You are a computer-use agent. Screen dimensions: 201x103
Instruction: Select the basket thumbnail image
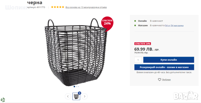click(76, 96)
